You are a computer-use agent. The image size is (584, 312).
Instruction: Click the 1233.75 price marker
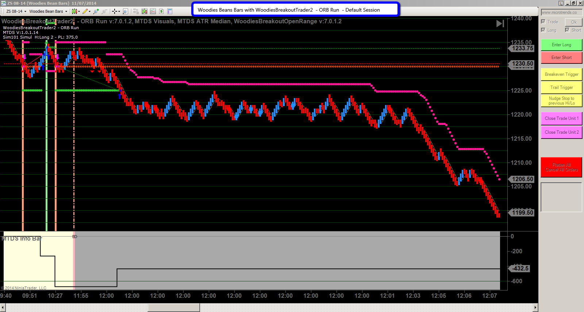522,48
